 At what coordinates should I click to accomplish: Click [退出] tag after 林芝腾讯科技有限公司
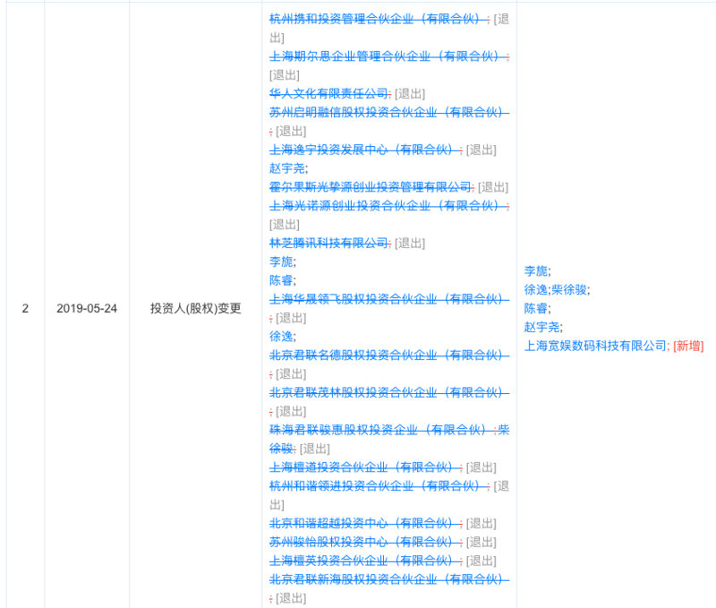(x=410, y=243)
